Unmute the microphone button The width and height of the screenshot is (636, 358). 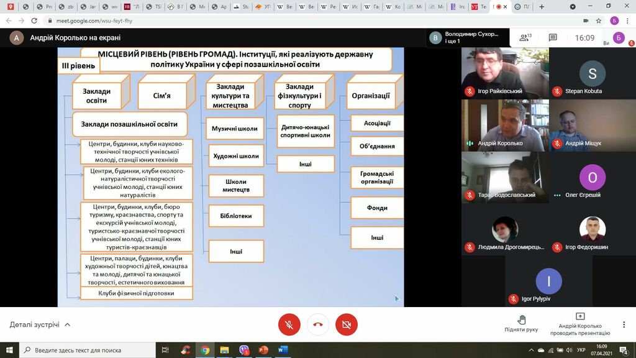pos(289,324)
